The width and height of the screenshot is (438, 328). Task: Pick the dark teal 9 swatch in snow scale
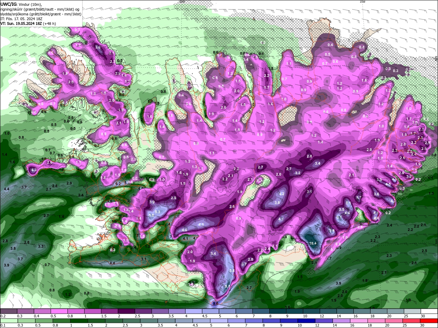click(295, 311)
